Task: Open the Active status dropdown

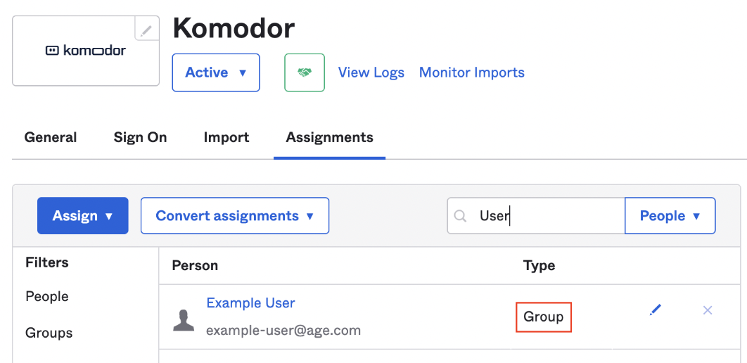Action: [x=216, y=72]
